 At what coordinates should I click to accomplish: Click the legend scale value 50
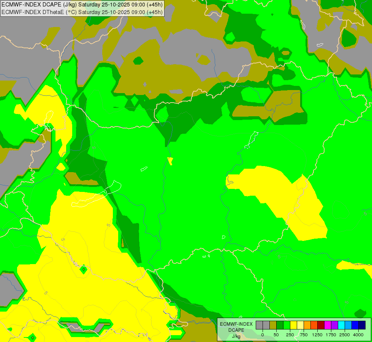coord(276,335)
